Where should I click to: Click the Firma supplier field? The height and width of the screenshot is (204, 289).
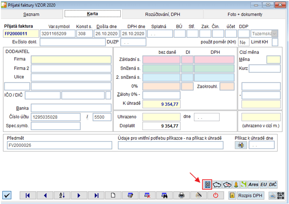click(71, 60)
